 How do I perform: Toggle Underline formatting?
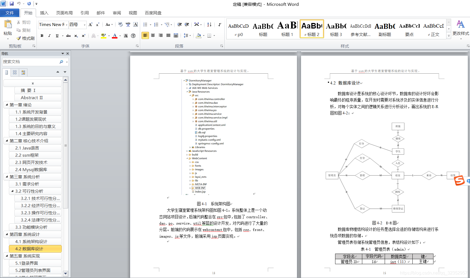tap(57, 36)
